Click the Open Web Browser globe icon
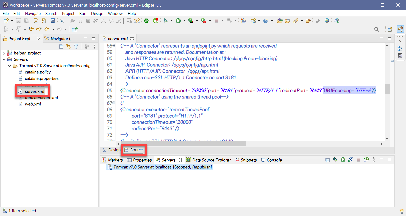The width and height of the screenshot is (406, 216). point(327,21)
